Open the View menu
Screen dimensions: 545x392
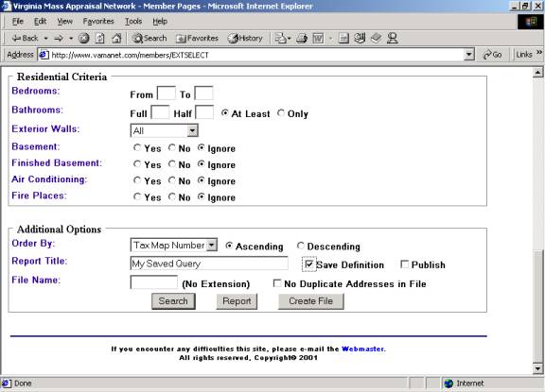point(65,21)
